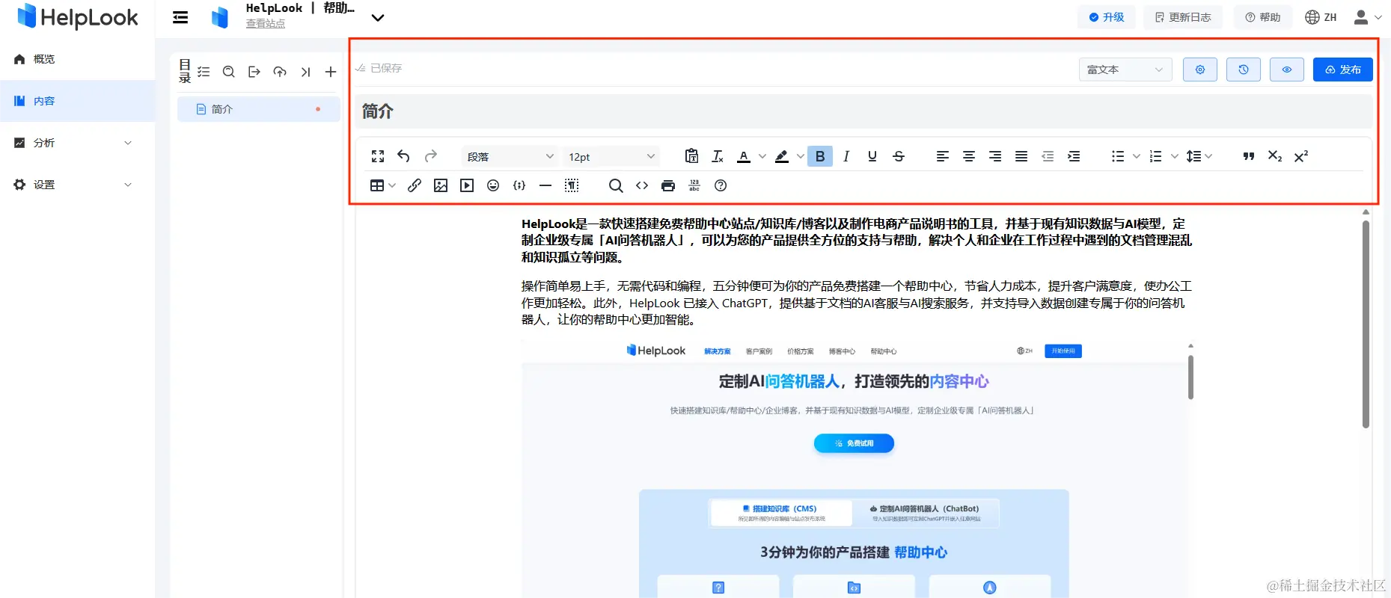The height and width of the screenshot is (598, 1391).
Task: Open find and replace
Action: tap(616, 185)
